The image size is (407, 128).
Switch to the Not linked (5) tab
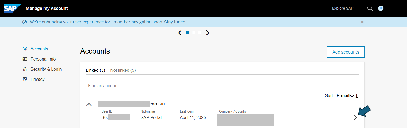click(x=123, y=70)
